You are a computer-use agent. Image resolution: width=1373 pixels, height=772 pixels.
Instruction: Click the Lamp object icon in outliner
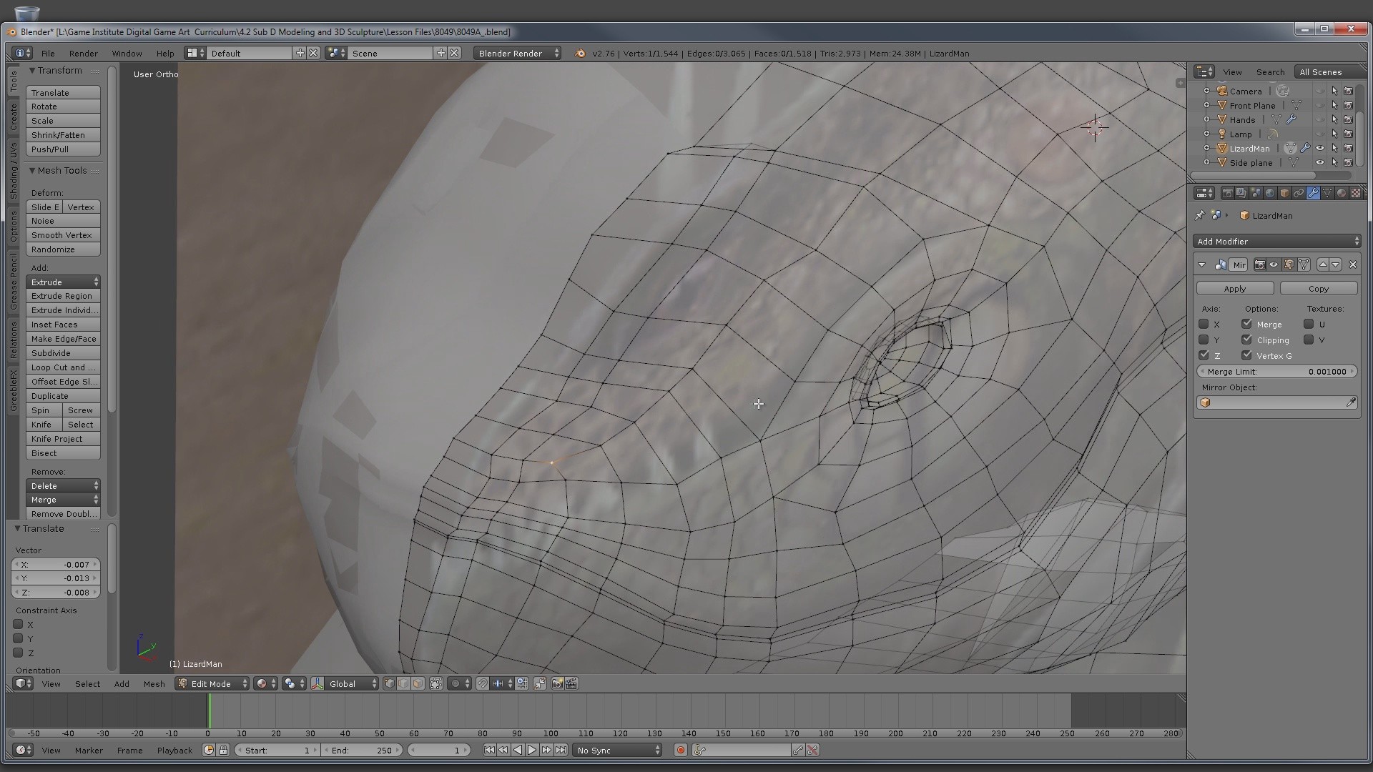pyautogui.click(x=1222, y=134)
